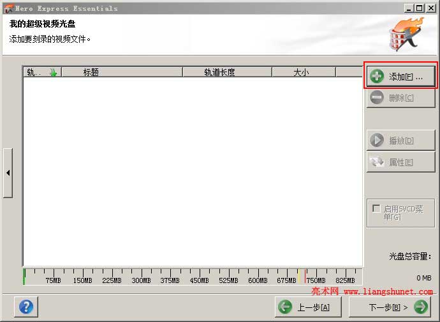Close the Nero Express window
Screen dimensions: 440x322
point(430,8)
